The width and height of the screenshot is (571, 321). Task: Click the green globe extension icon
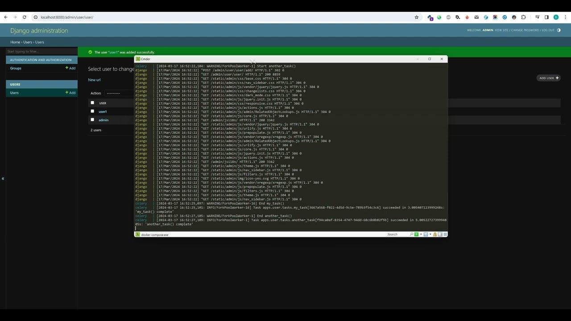(x=439, y=17)
